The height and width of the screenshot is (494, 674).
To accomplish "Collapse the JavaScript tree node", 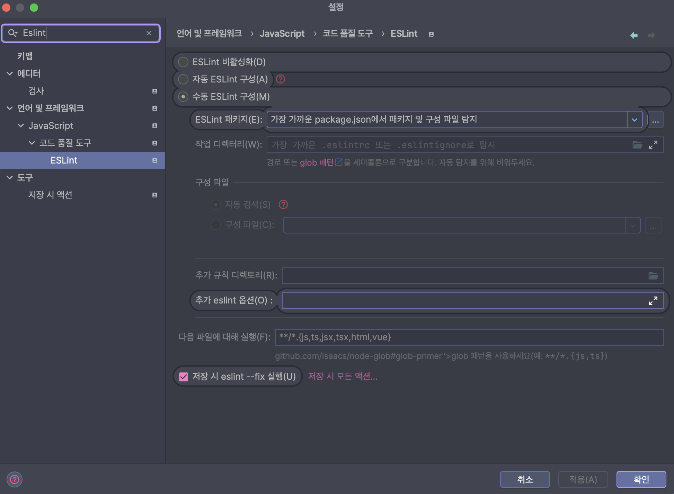I will coord(21,125).
